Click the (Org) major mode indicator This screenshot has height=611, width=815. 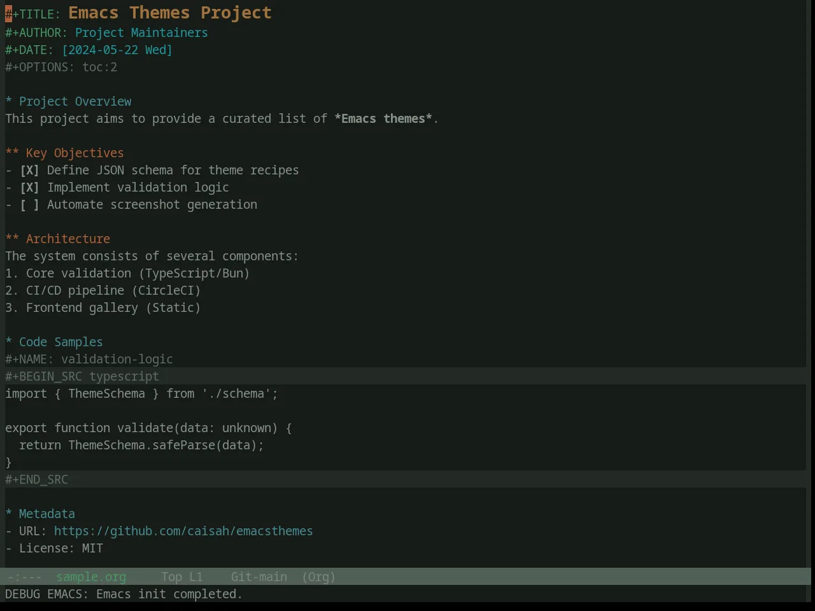point(318,577)
